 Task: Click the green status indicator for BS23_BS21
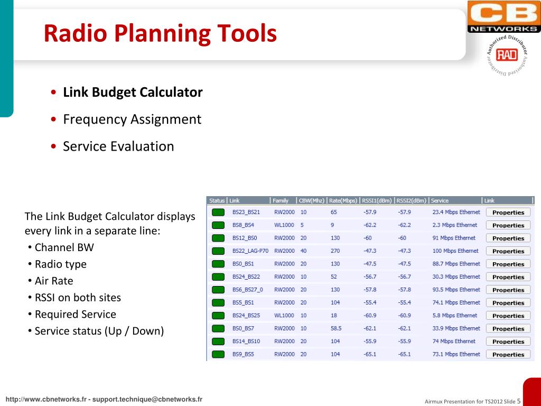218,213
